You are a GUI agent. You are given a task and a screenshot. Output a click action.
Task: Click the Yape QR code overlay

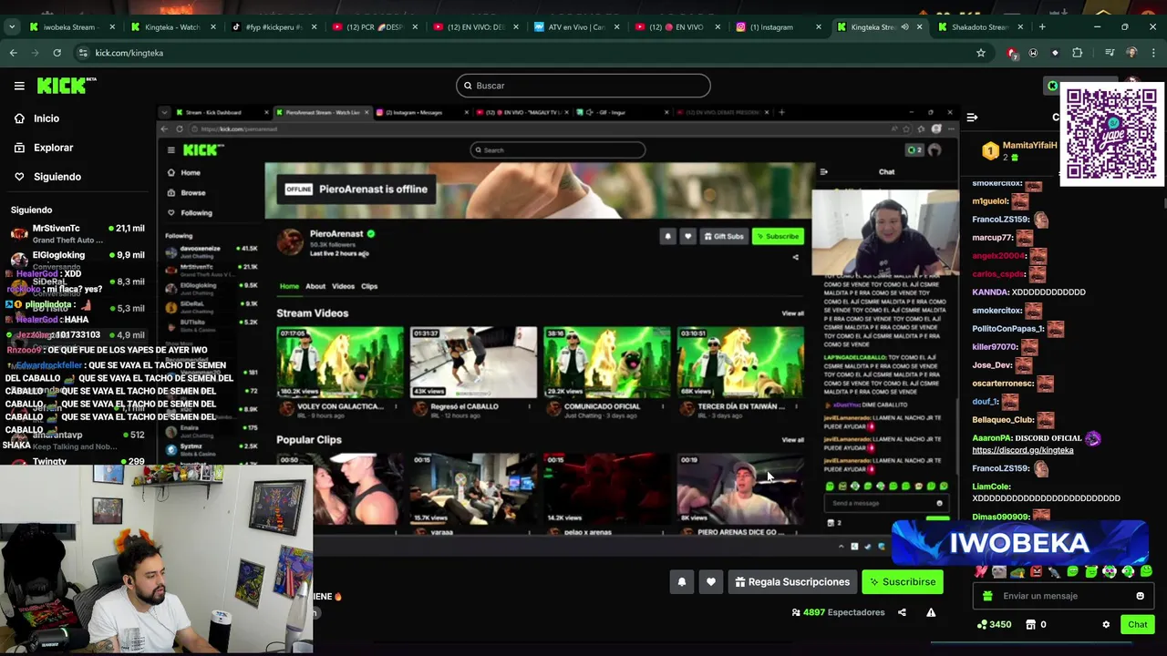1111,134
